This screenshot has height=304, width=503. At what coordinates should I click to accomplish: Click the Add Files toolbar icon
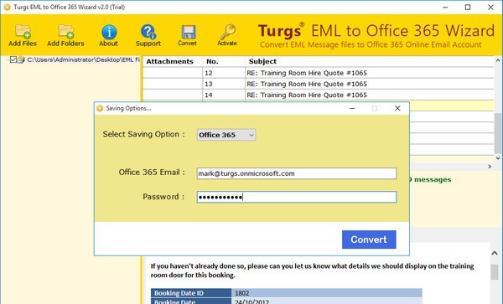[x=23, y=35]
